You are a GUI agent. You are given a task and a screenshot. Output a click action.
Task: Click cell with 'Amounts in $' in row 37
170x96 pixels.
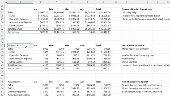click(x=20, y=46)
